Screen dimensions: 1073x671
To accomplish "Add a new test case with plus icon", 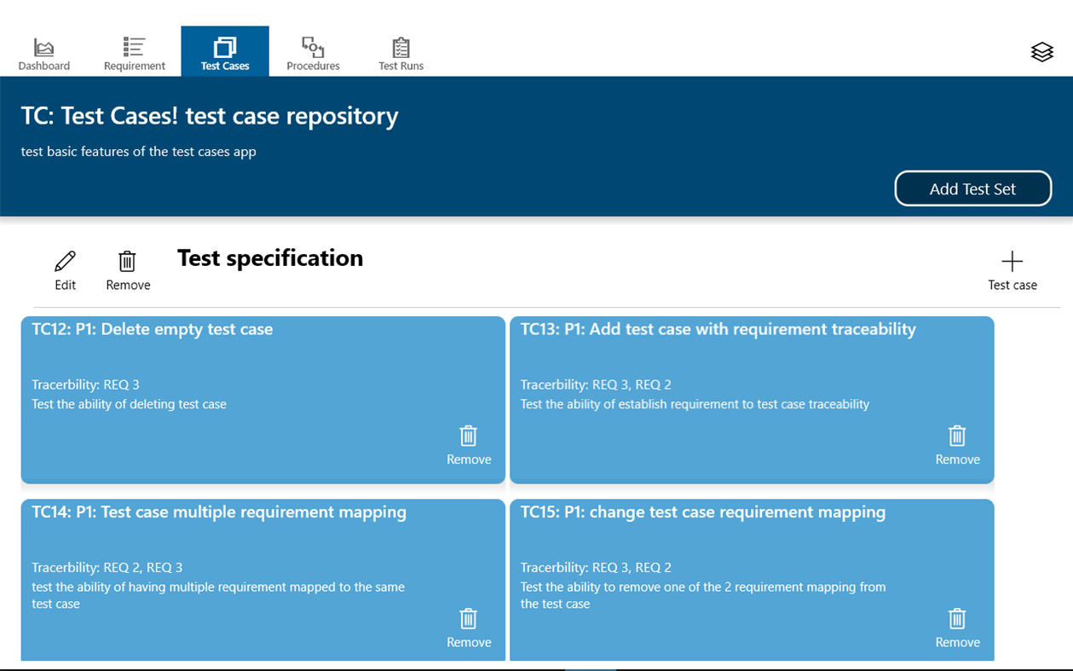I will tap(1012, 262).
